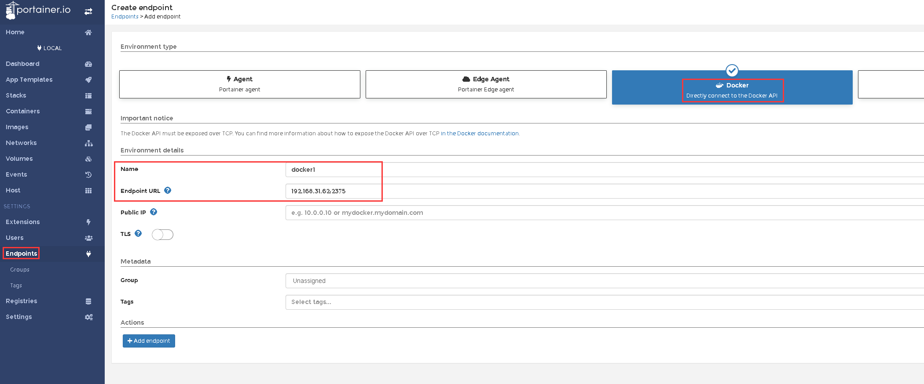Click the Edge Agent cloud icon
The height and width of the screenshot is (384, 924).
coord(466,79)
